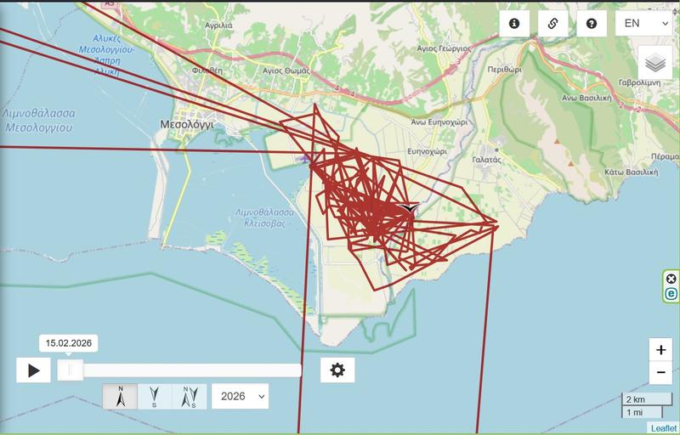Screen dimensions: 680x435
Task: Open the gear settings button
Action: tap(337, 370)
